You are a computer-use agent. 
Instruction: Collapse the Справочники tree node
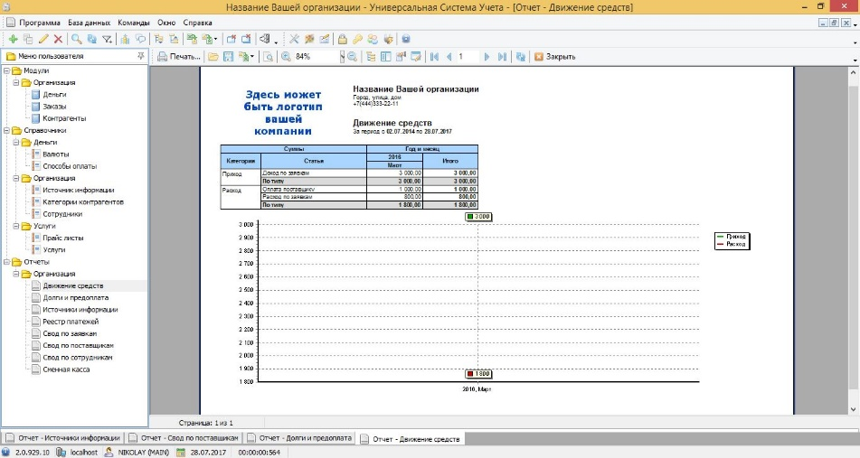[7, 130]
